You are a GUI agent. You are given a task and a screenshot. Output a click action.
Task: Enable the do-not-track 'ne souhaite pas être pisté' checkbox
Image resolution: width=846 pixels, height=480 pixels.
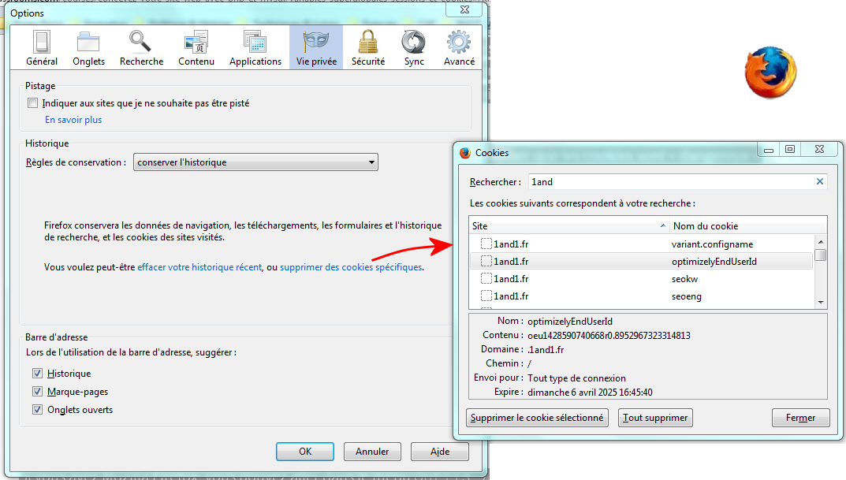pos(33,103)
